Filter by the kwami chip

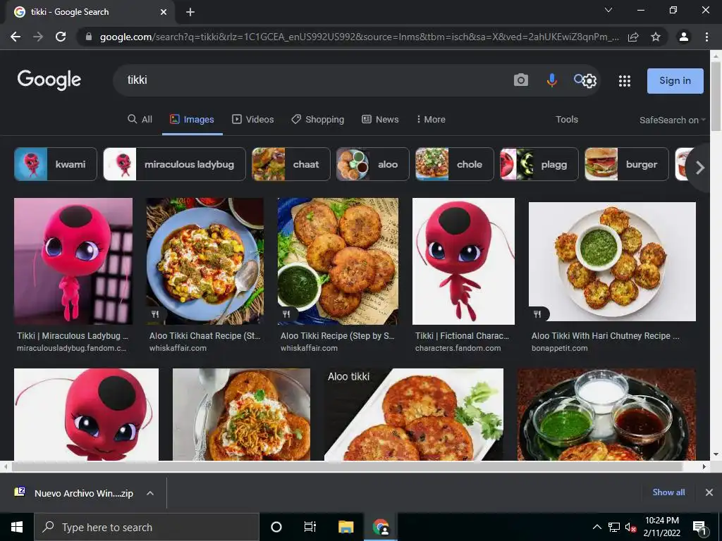pyautogui.click(x=56, y=164)
